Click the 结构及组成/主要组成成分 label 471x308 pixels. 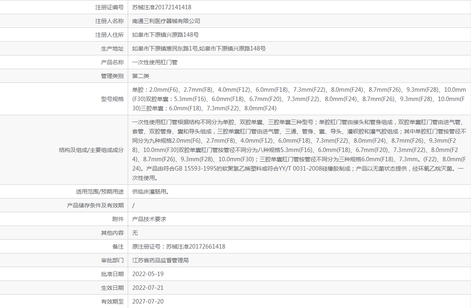point(91,150)
